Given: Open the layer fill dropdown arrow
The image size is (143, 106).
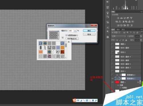Looking at the screenshot, I should [141, 40].
